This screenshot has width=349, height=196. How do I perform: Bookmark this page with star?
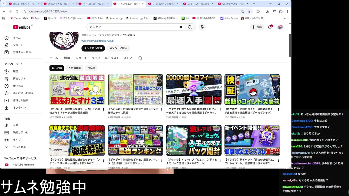point(249,11)
